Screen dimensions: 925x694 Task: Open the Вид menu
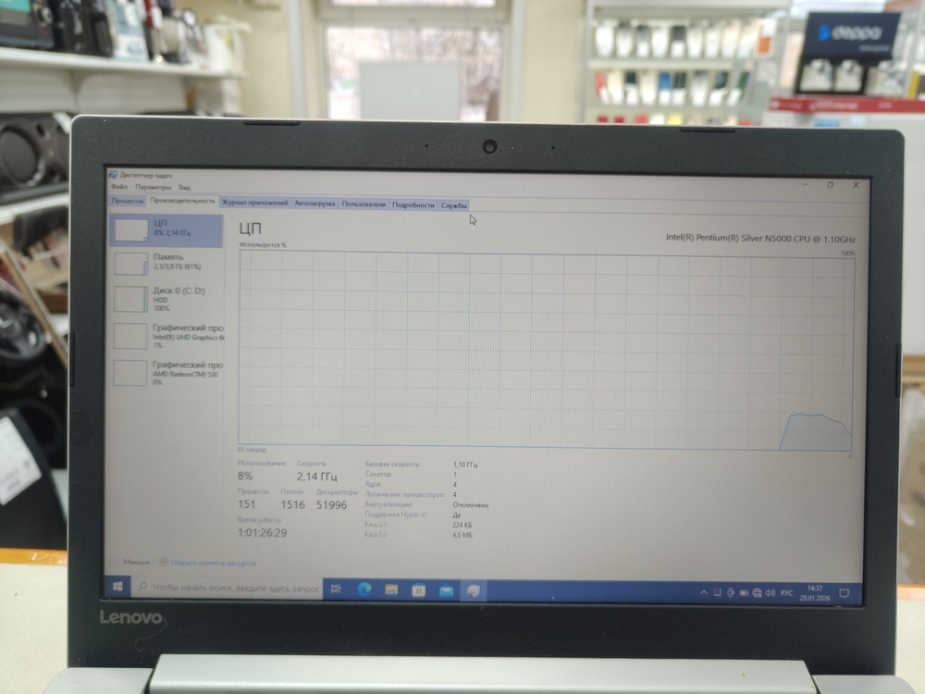[x=185, y=187]
